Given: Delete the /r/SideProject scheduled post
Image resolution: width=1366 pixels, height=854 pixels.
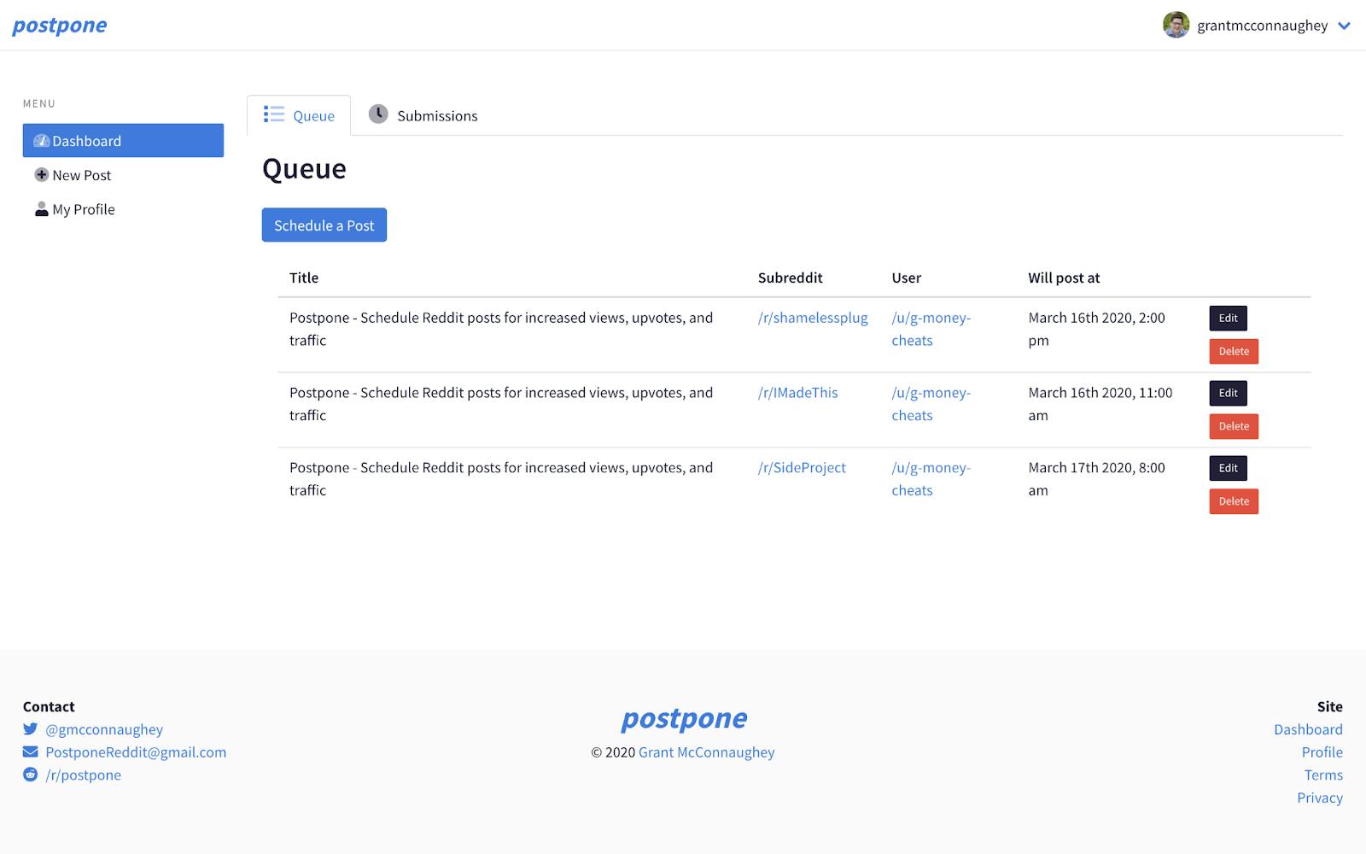Looking at the screenshot, I should pos(1234,501).
